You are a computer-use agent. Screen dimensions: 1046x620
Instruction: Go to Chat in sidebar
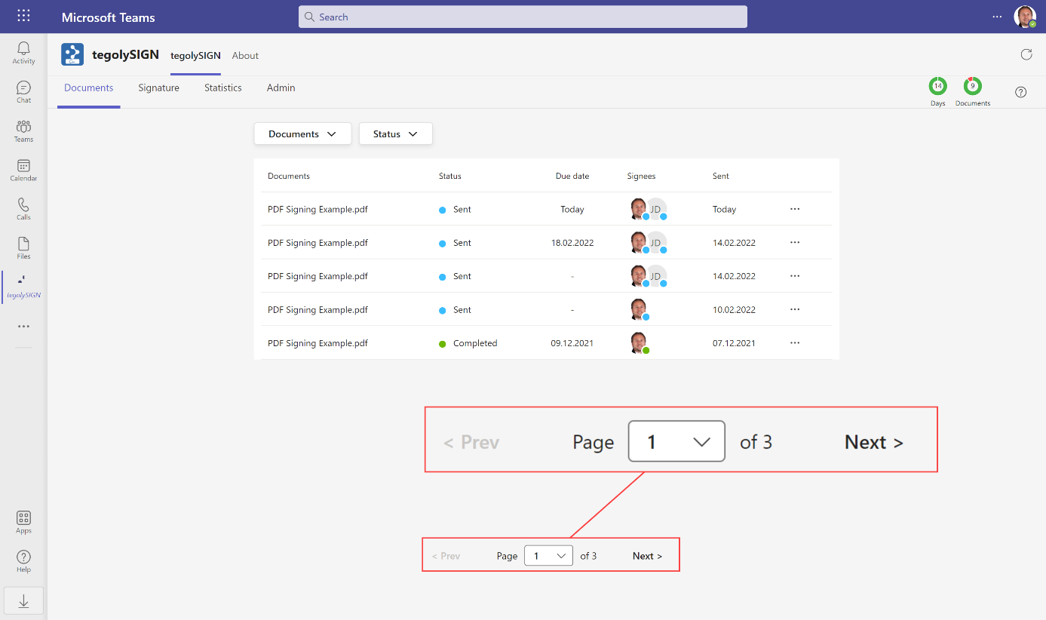[23, 92]
